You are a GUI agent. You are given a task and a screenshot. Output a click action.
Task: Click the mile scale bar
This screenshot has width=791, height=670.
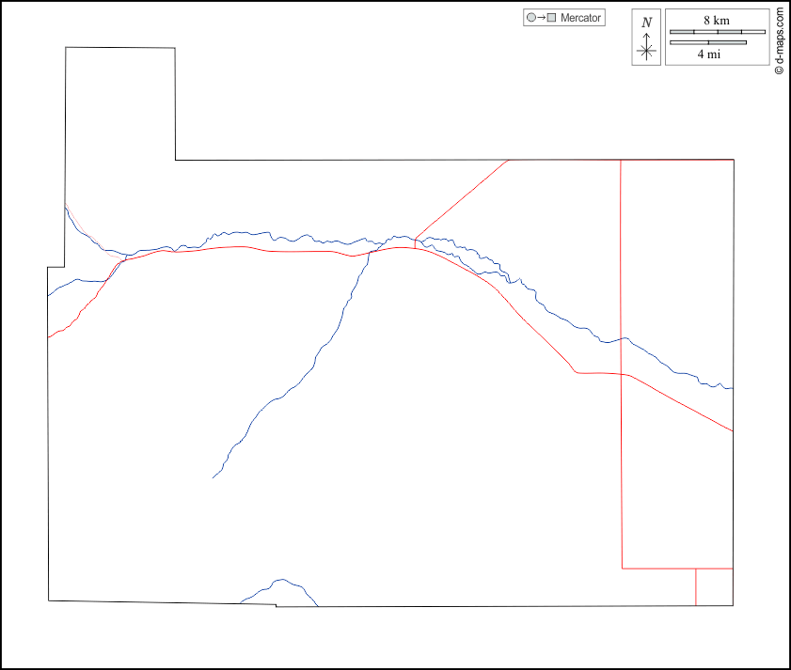click(708, 42)
